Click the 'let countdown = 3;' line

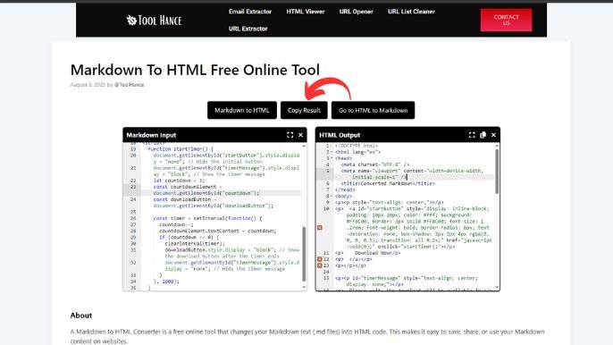[179, 181]
